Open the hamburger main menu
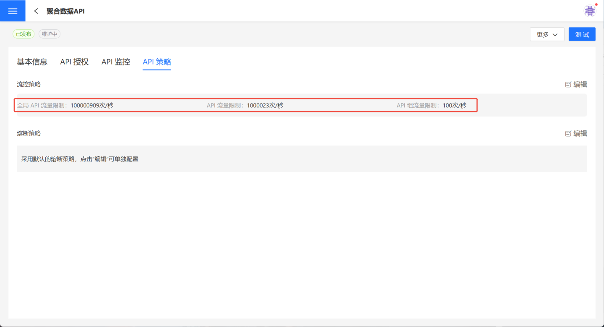 click(x=13, y=11)
